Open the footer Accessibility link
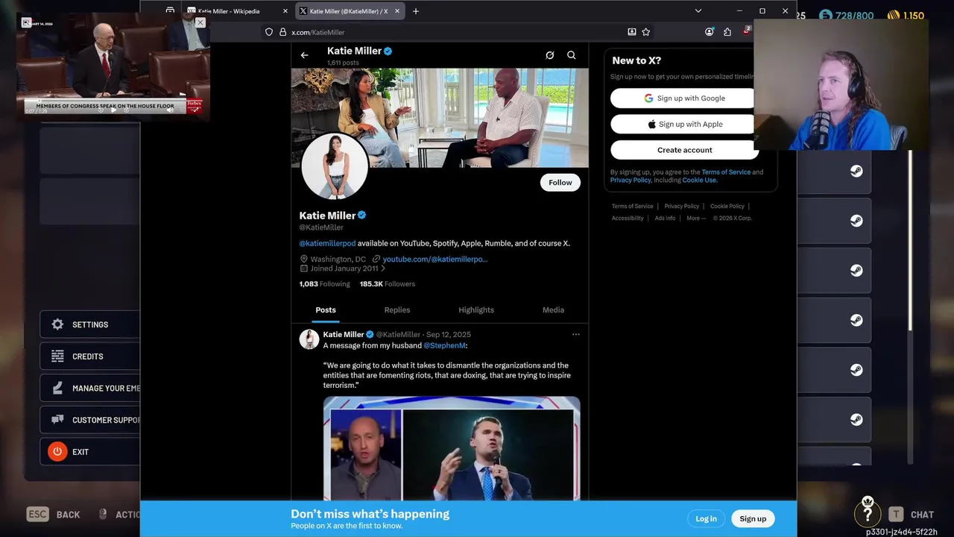This screenshot has height=537, width=954. click(628, 219)
